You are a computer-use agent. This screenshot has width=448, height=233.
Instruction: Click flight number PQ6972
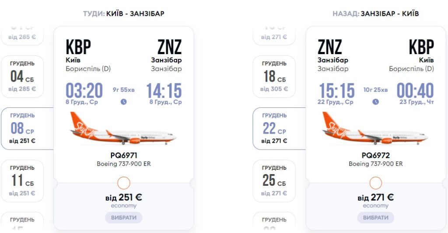click(375, 155)
